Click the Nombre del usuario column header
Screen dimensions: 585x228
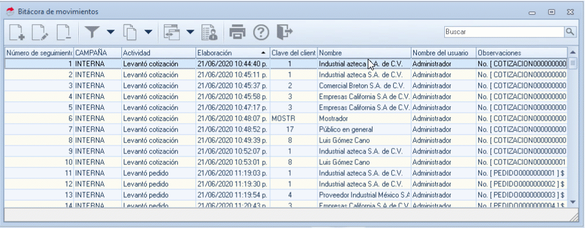click(444, 53)
